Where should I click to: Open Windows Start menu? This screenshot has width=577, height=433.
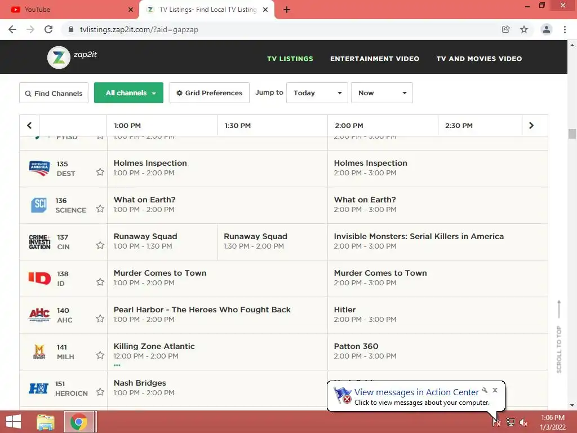coord(14,422)
